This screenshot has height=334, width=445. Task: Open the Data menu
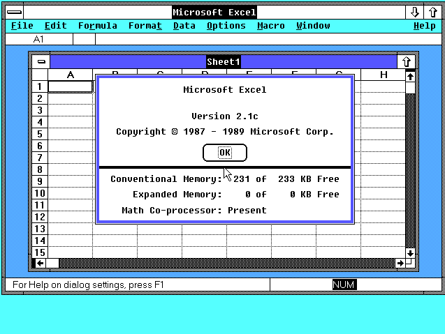click(x=184, y=26)
